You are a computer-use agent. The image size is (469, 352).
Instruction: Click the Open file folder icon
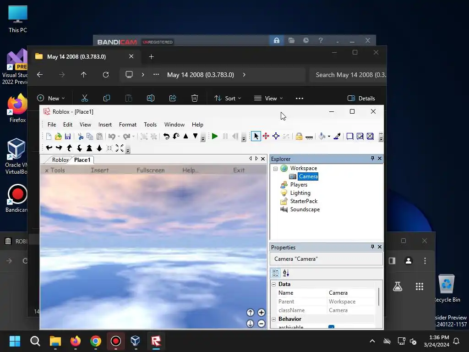pos(58,137)
